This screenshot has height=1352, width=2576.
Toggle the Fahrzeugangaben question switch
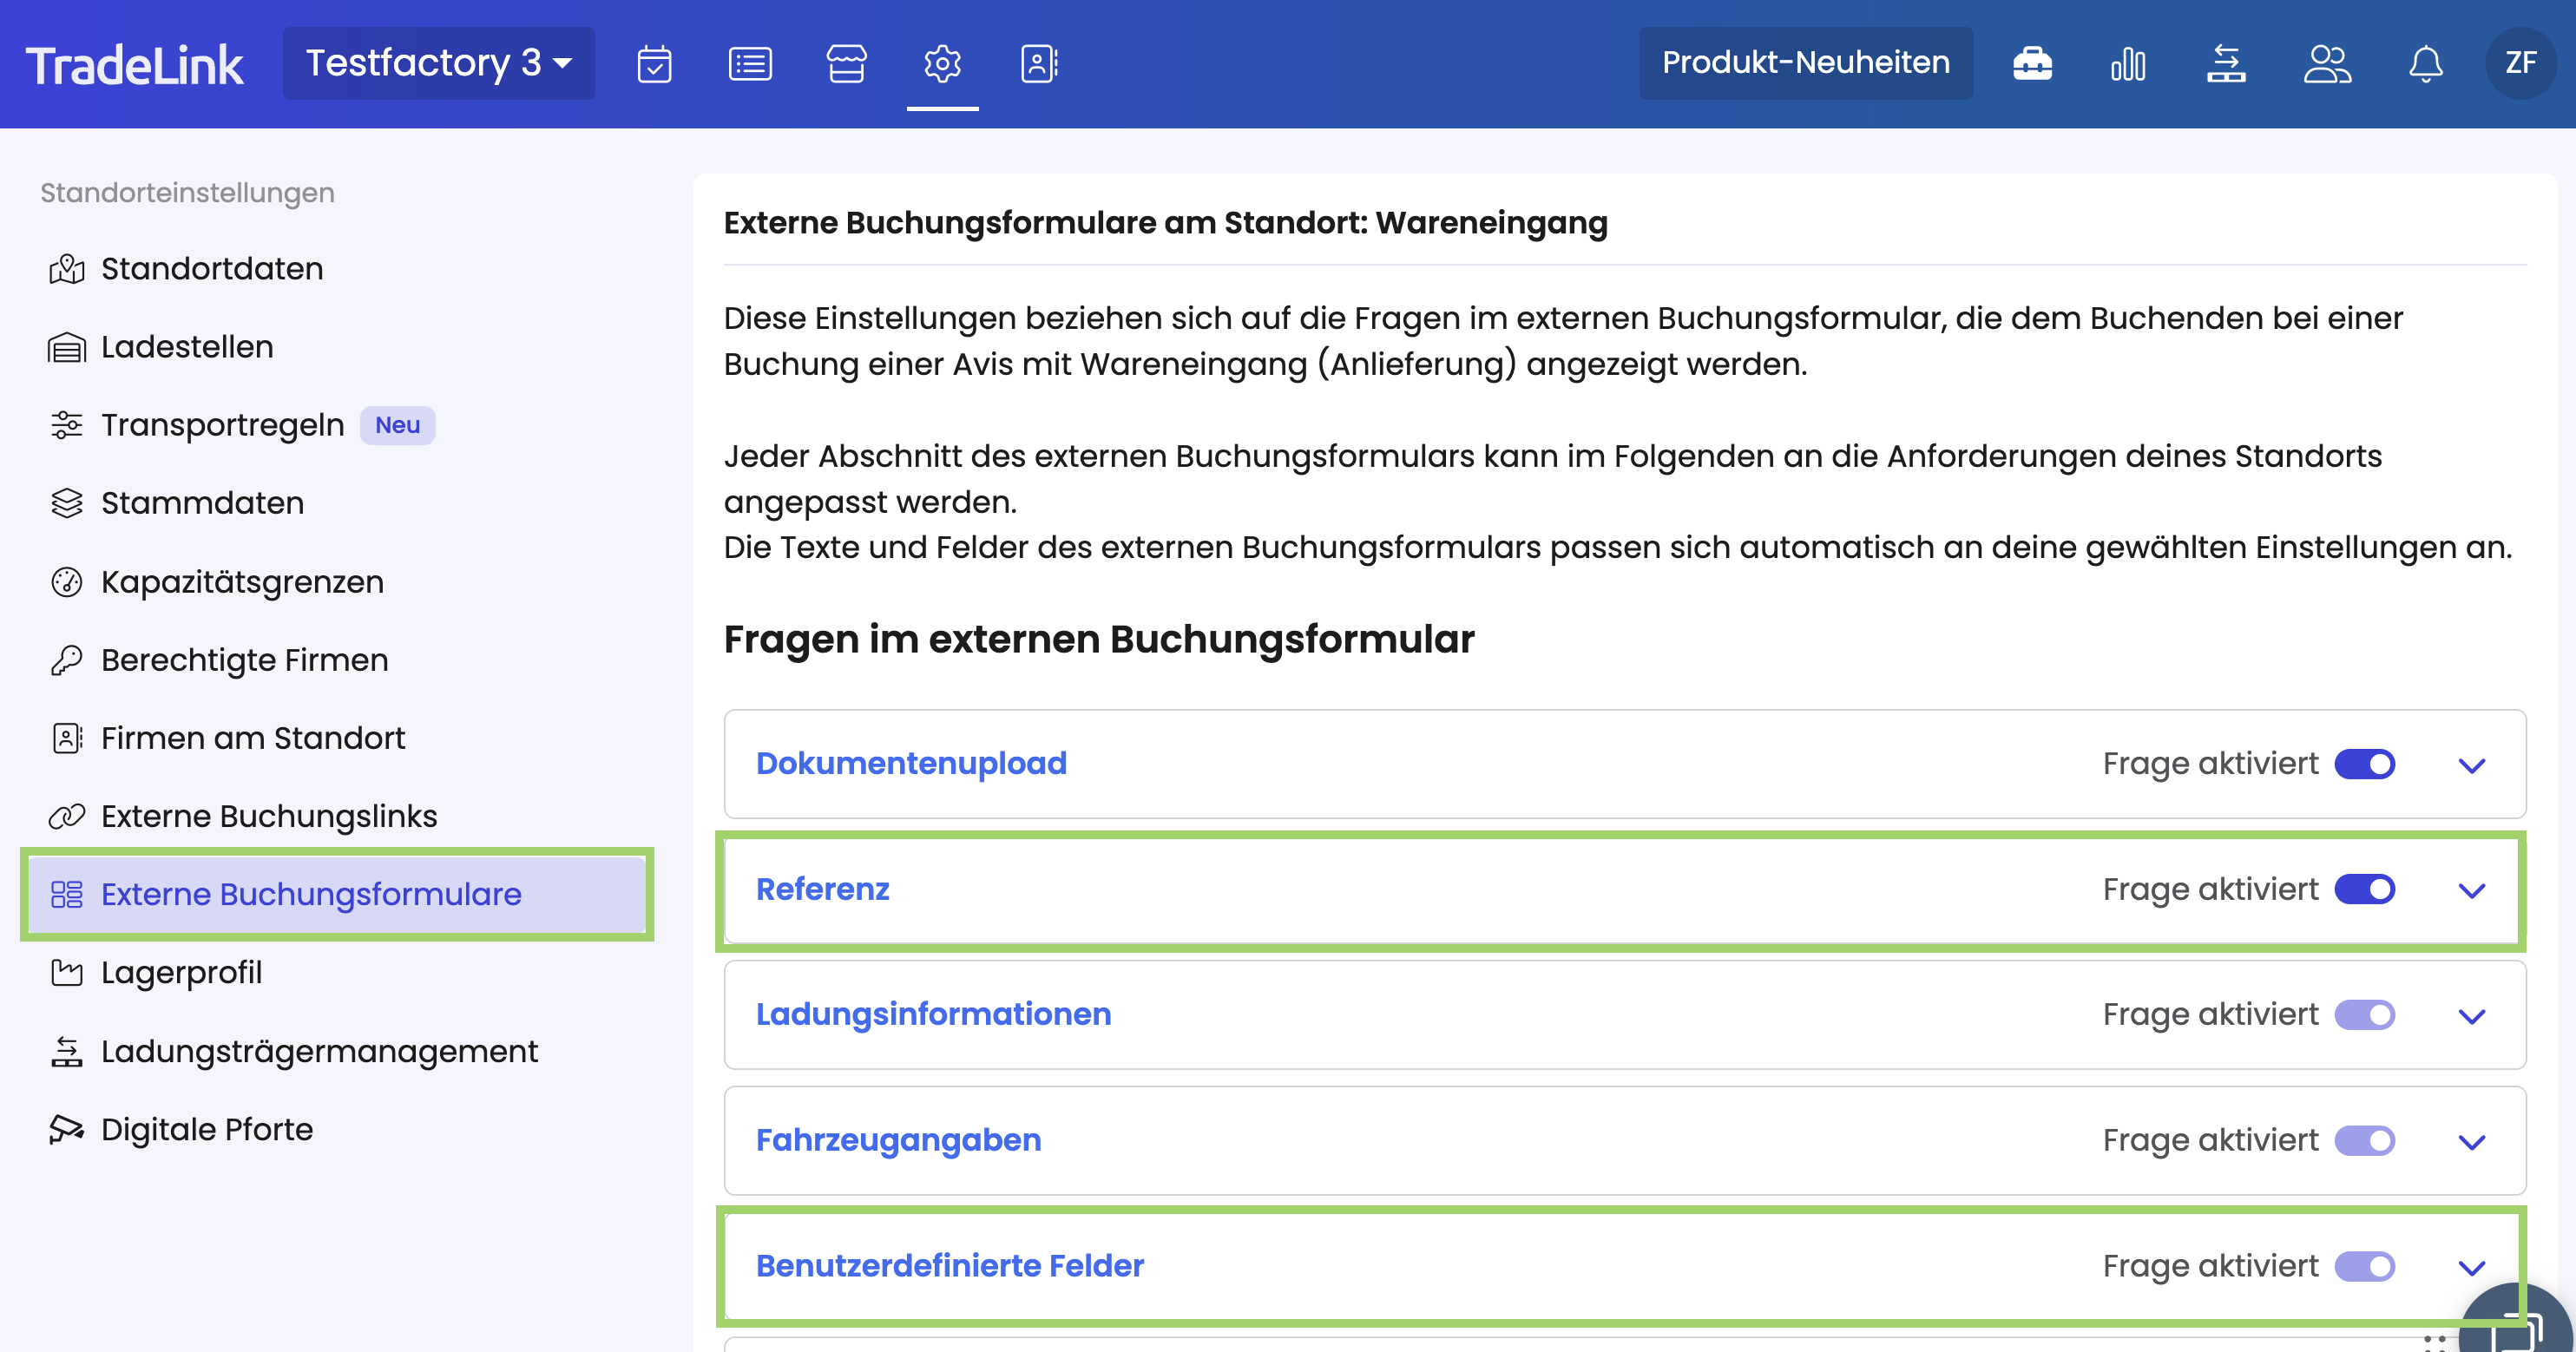coord(2364,1140)
